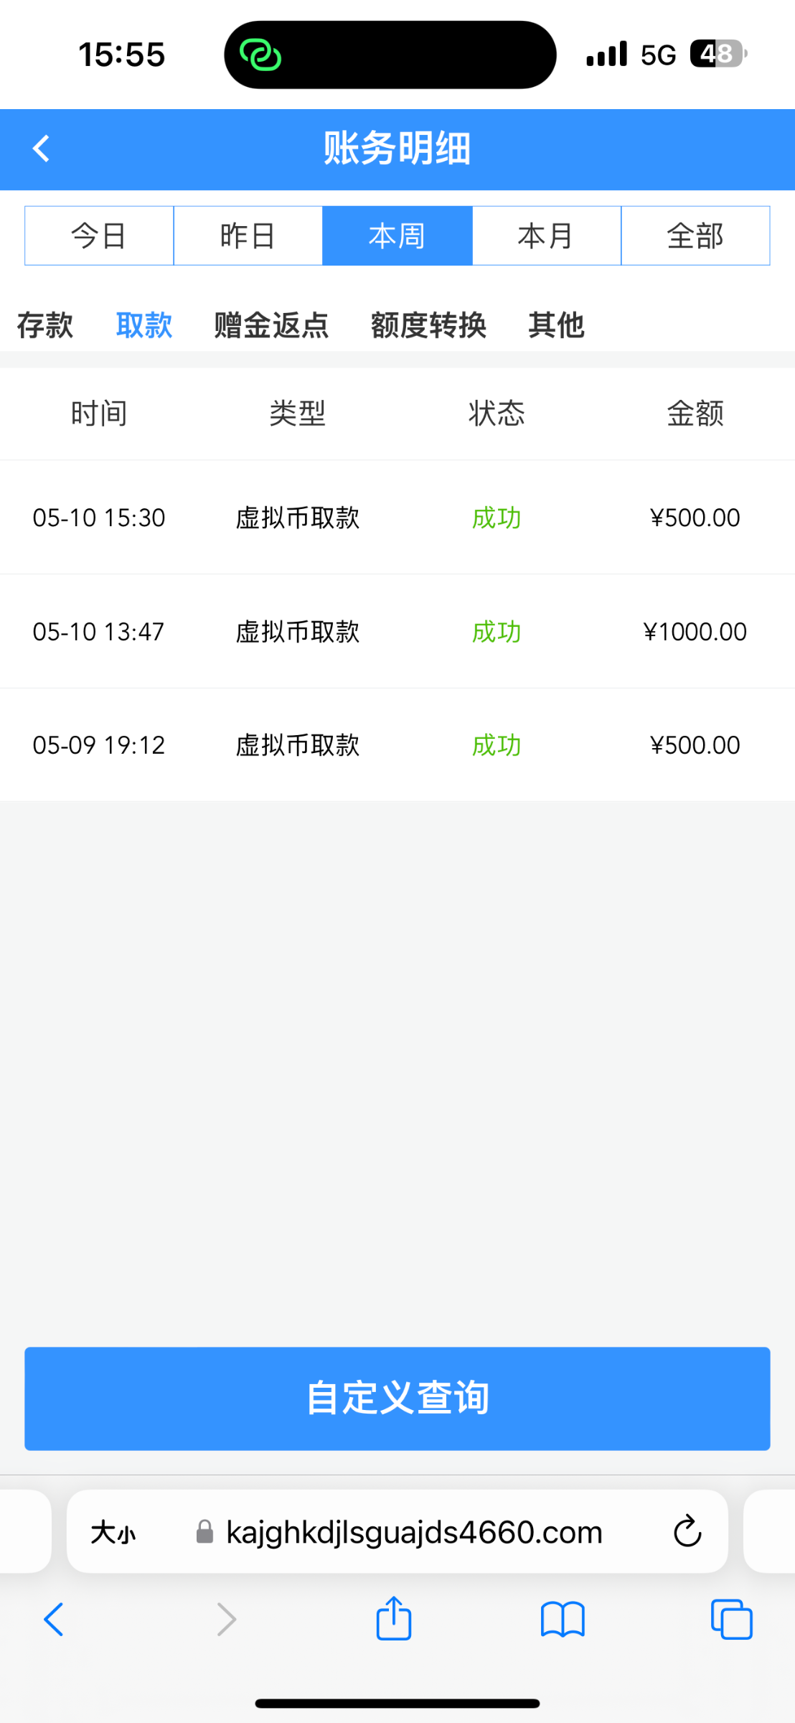The width and height of the screenshot is (795, 1723).
Task: Open the 存款 category tab
Action: pos(44,325)
